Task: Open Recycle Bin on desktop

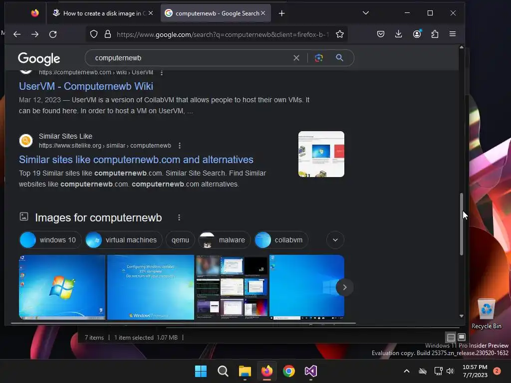Action: (486, 314)
